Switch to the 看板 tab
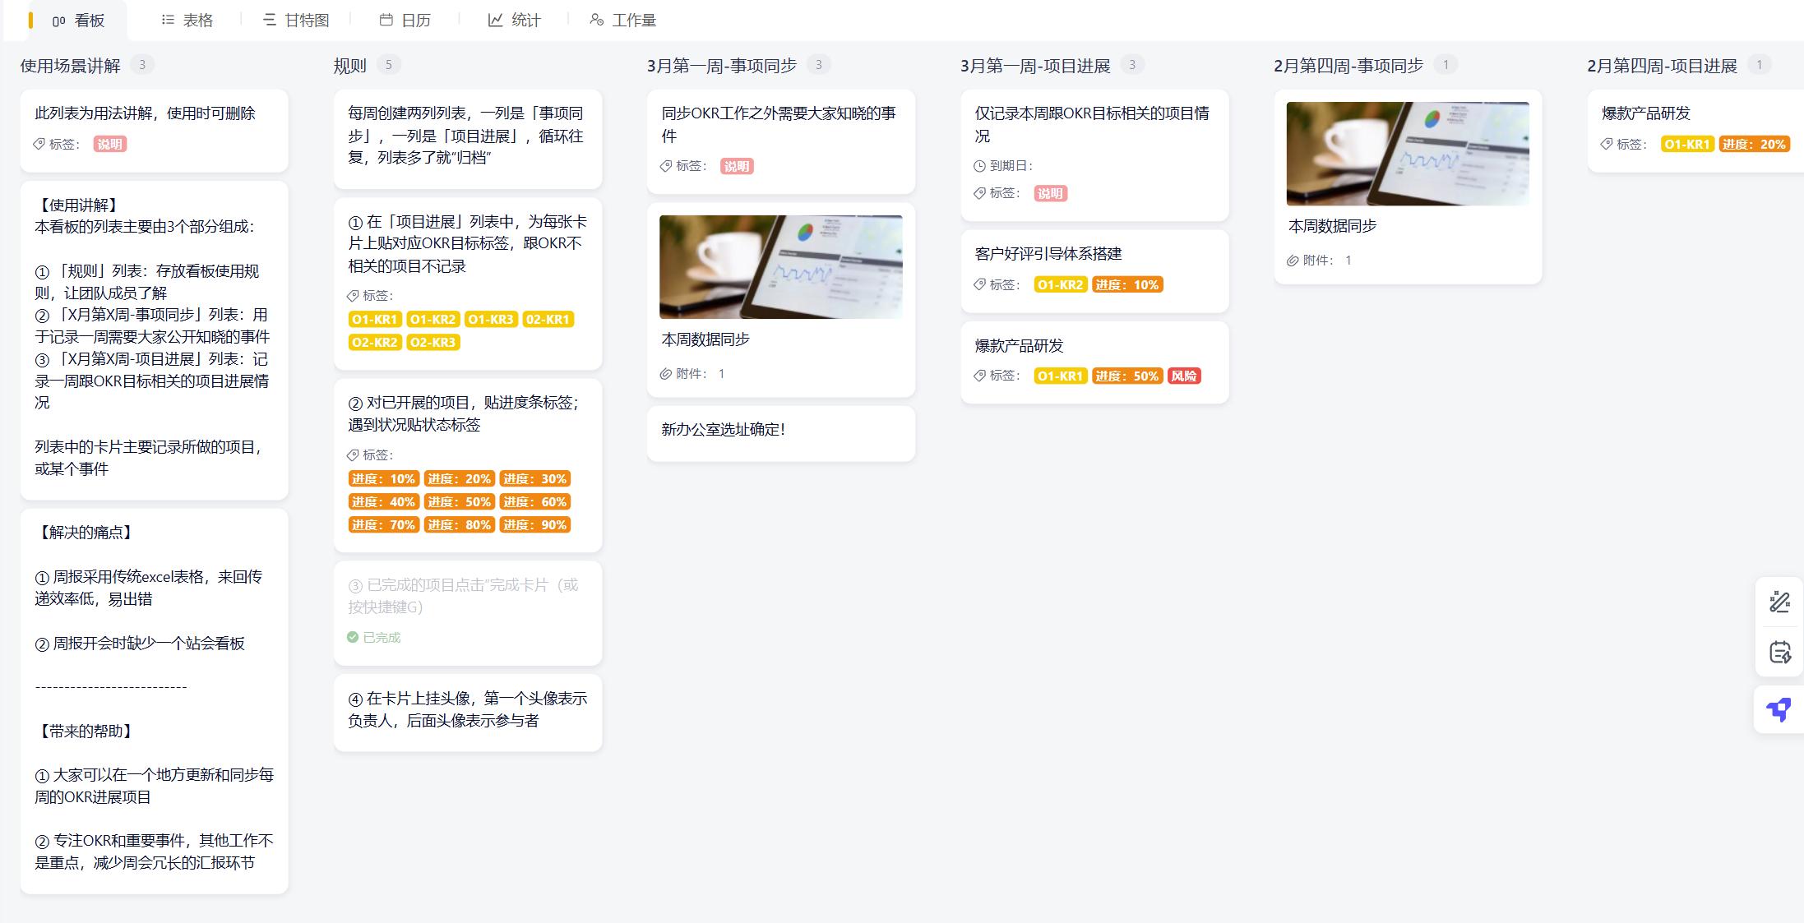Image resolution: width=1804 pixels, height=923 pixels. point(78,20)
